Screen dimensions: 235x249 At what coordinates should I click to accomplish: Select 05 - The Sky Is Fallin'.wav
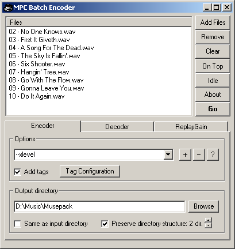click(44, 56)
